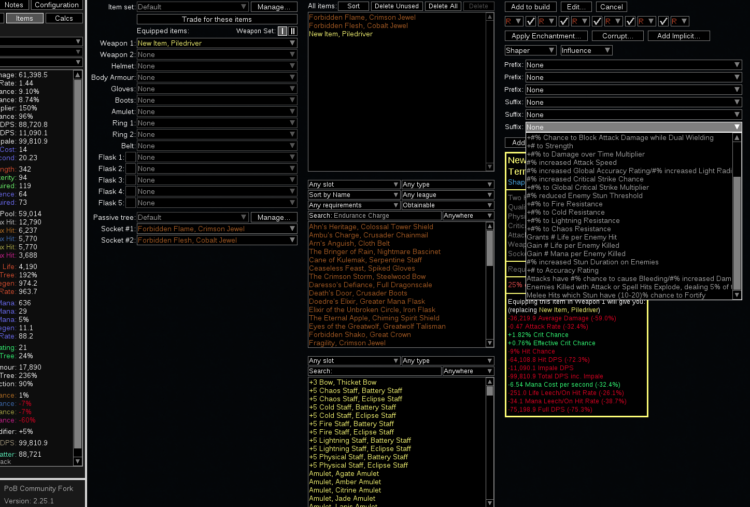Open the Weapon 1 slot dropdown
The image size is (750, 507).
216,43
